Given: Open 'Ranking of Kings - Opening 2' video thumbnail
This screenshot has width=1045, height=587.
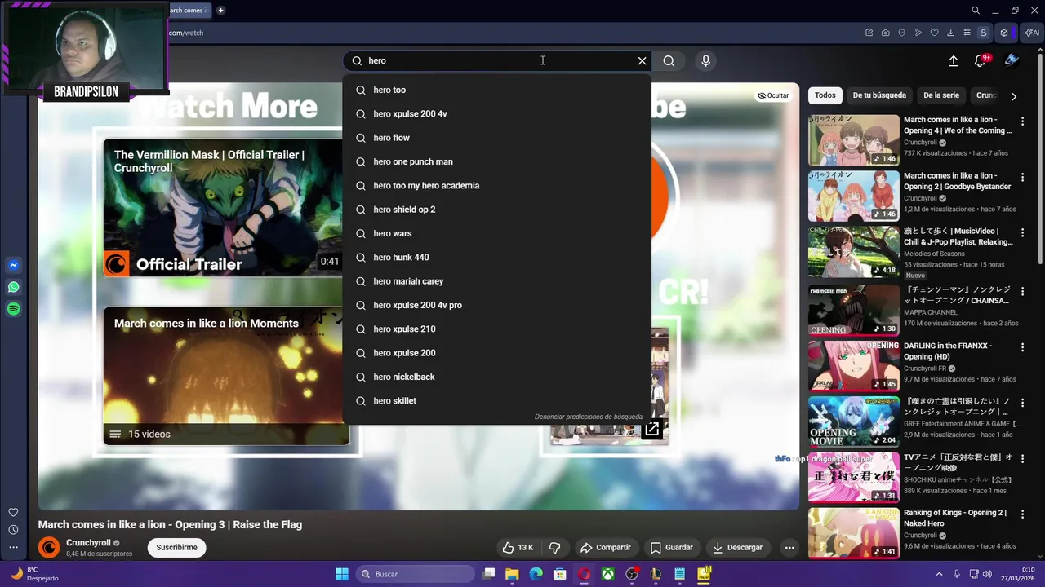Looking at the screenshot, I should (x=854, y=533).
